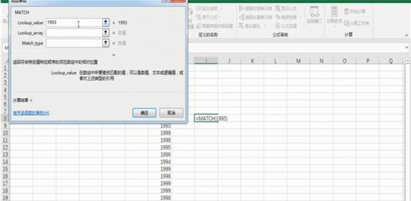Collapse the ribbon with the chevron

[x=407, y=35]
